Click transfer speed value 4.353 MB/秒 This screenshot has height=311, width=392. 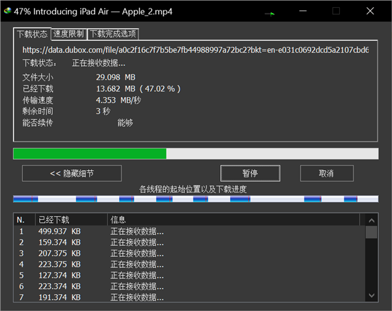[x=118, y=100]
